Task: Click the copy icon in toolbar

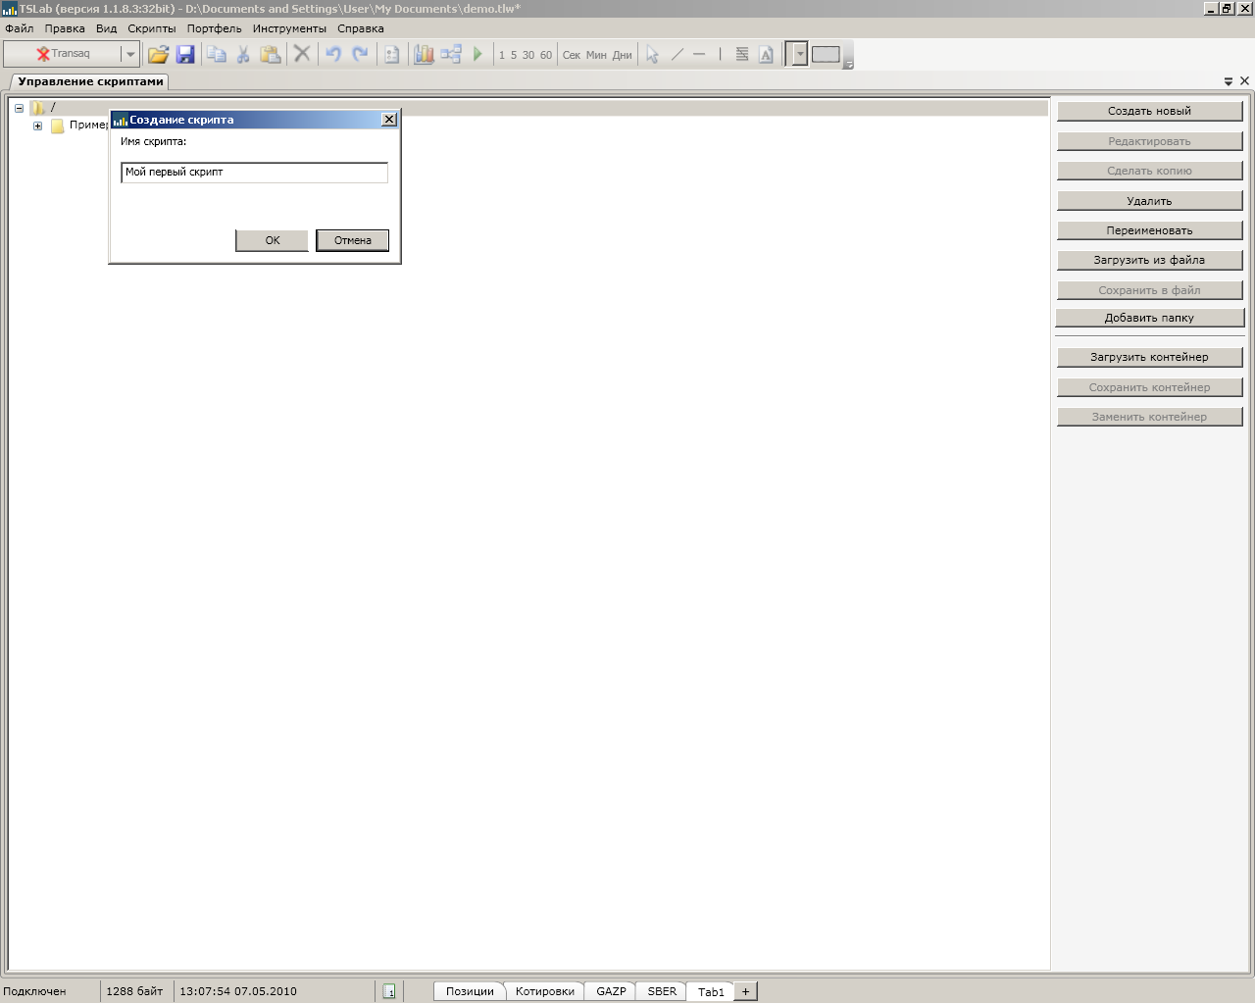Action: pyautogui.click(x=217, y=54)
